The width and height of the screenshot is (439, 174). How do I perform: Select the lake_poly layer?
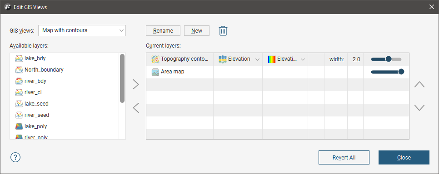click(x=35, y=126)
